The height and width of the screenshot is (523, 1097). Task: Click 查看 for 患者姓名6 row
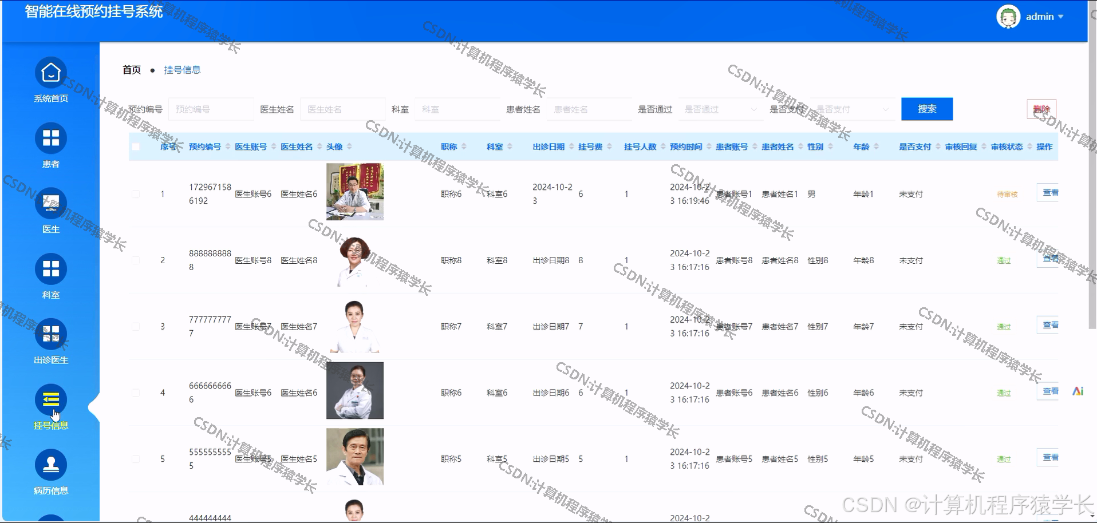pos(1048,391)
